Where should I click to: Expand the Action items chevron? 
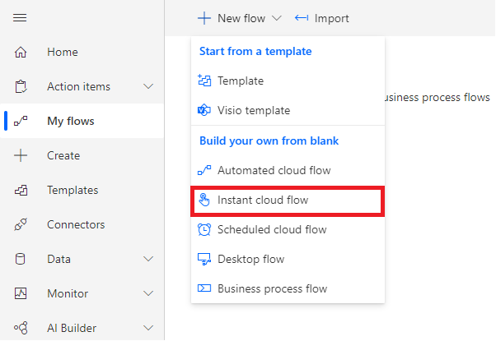pyautogui.click(x=148, y=86)
